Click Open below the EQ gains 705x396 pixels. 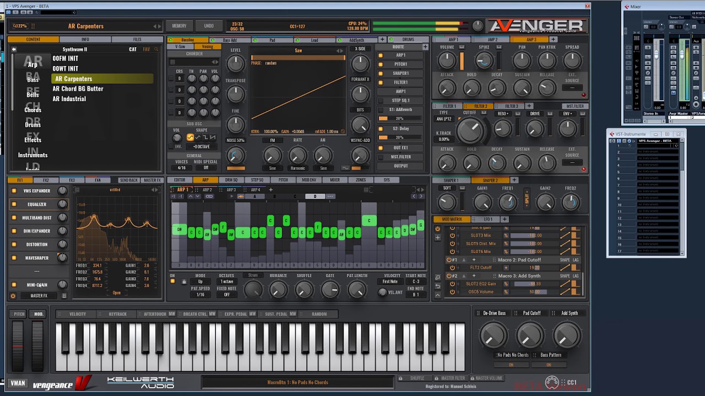[x=117, y=293]
